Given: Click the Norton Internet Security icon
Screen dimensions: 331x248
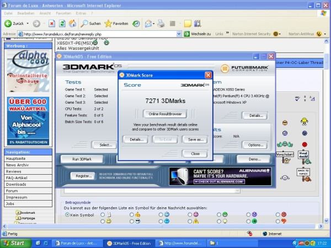Looking at the screenshot, I should (275, 34).
